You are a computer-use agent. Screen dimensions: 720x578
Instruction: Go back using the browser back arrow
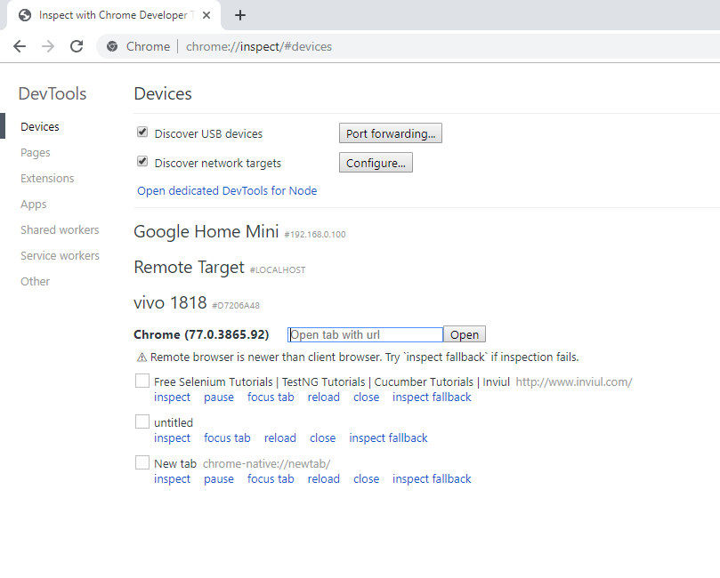click(x=20, y=46)
